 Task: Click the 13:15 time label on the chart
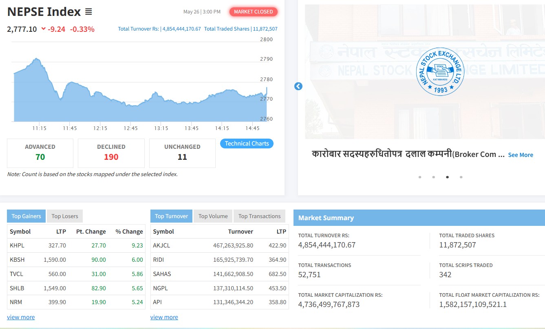pos(161,128)
